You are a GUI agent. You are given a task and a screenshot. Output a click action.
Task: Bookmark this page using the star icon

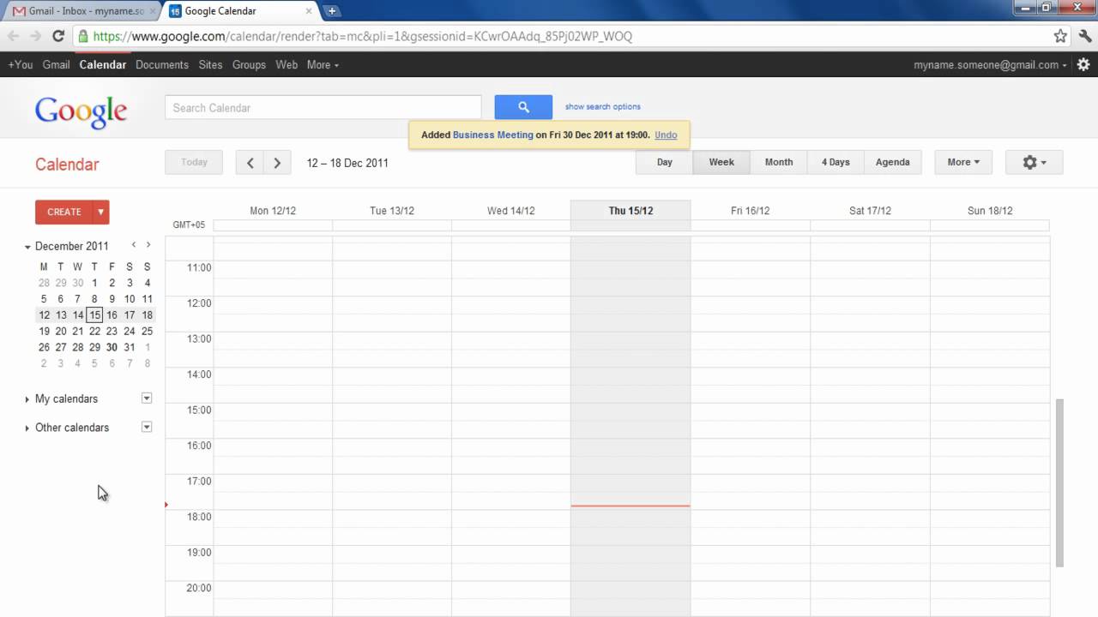[x=1060, y=36]
